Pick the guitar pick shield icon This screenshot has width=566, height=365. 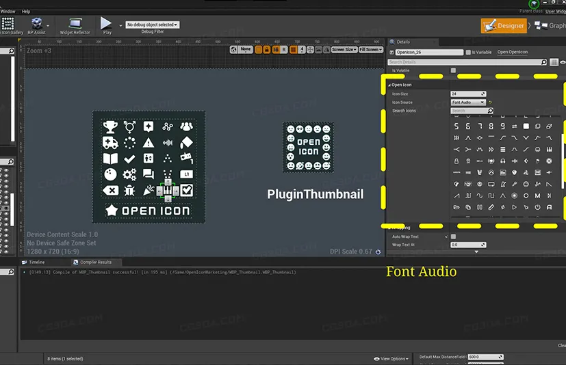coord(515,172)
